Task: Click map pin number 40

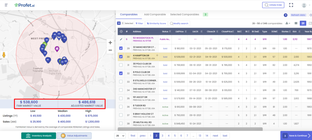Action: pyautogui.click(x=46, y=40)
